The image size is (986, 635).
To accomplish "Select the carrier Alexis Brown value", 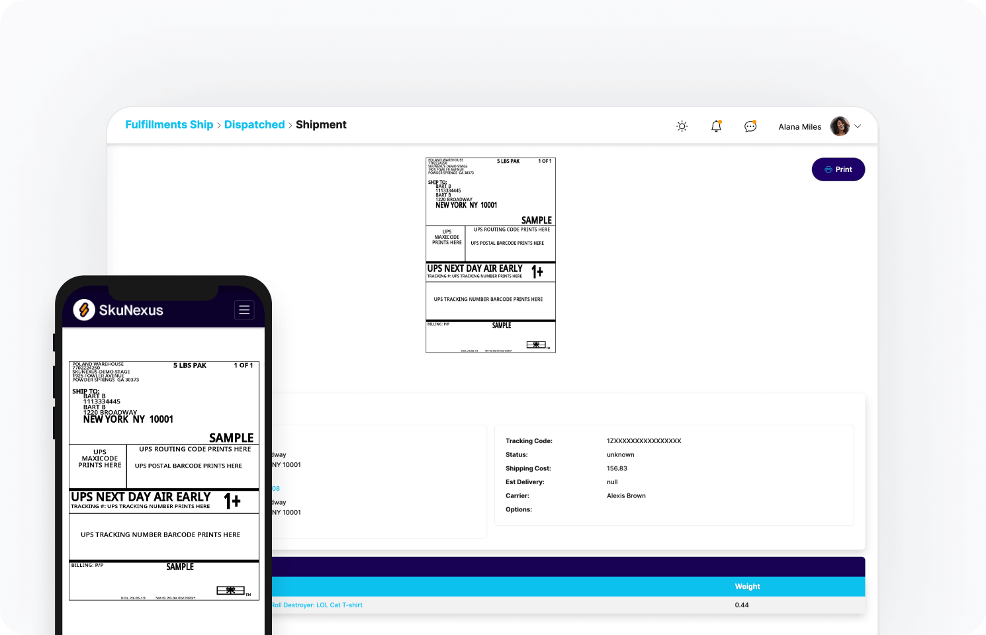I will pyautogui.click(x=626, y=496).
